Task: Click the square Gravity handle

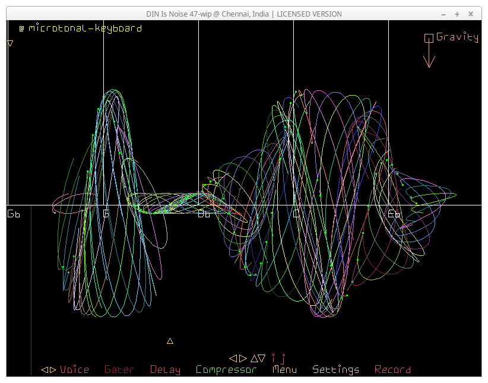Action: tap(429, 38)
